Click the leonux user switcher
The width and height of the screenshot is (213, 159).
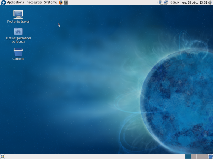174,2
